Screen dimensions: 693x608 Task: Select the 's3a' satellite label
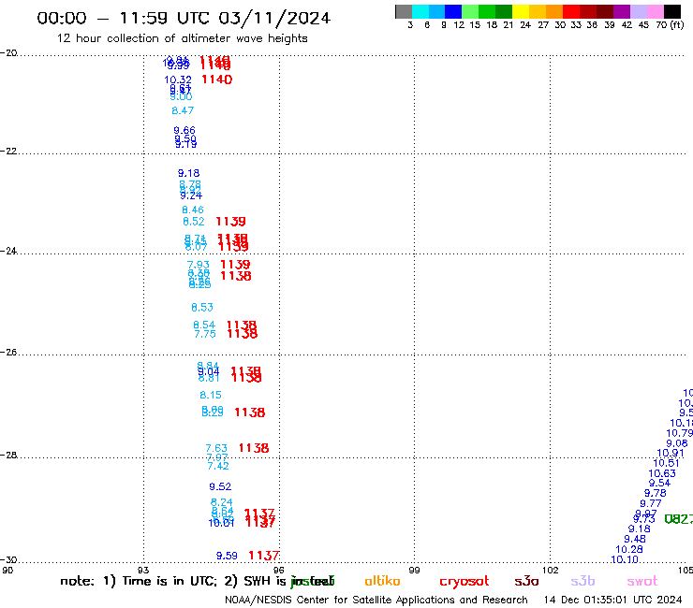(x=526, y=581)
